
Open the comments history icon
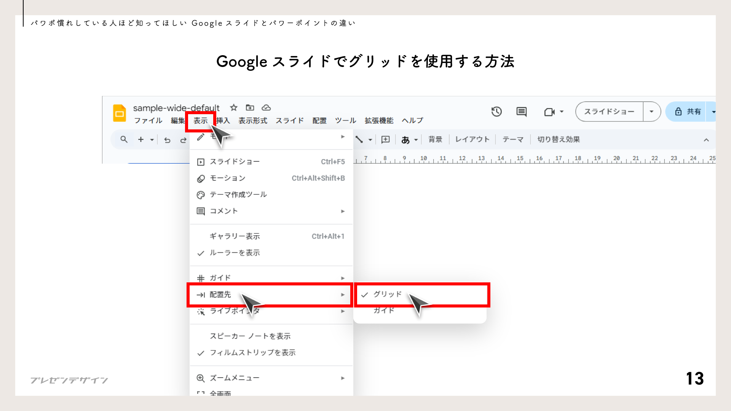pyautogui.click(x=521, y=112)
